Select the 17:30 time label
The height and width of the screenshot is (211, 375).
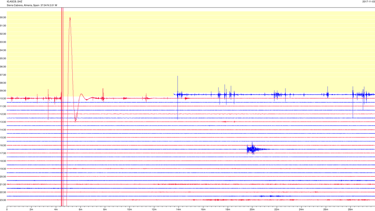(3, 153)
